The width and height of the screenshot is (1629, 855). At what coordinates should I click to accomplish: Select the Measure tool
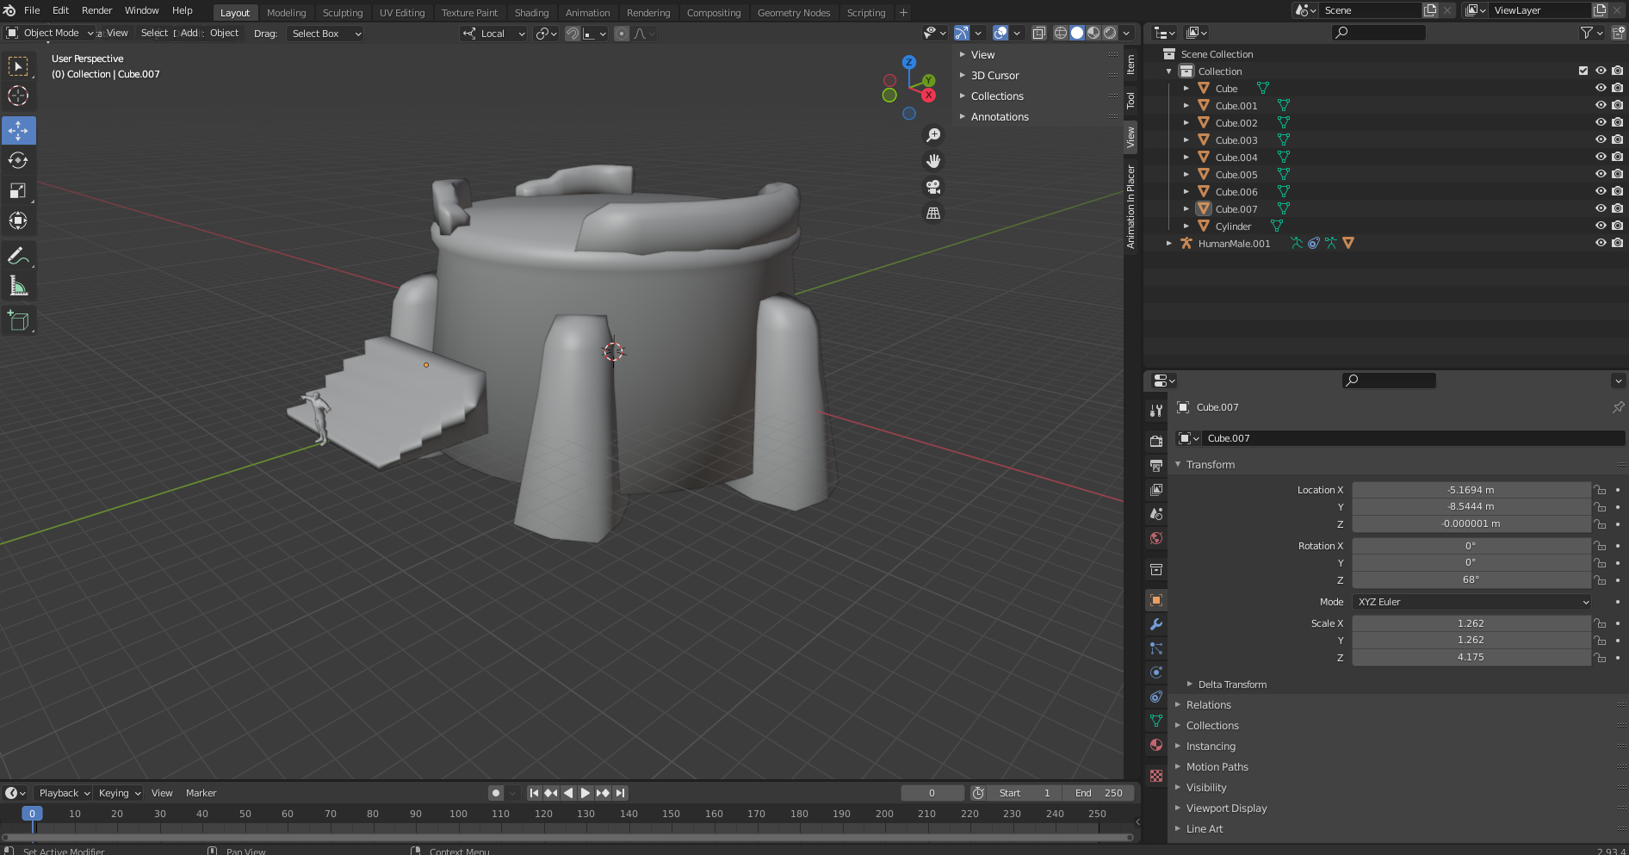tap(18, 286)
